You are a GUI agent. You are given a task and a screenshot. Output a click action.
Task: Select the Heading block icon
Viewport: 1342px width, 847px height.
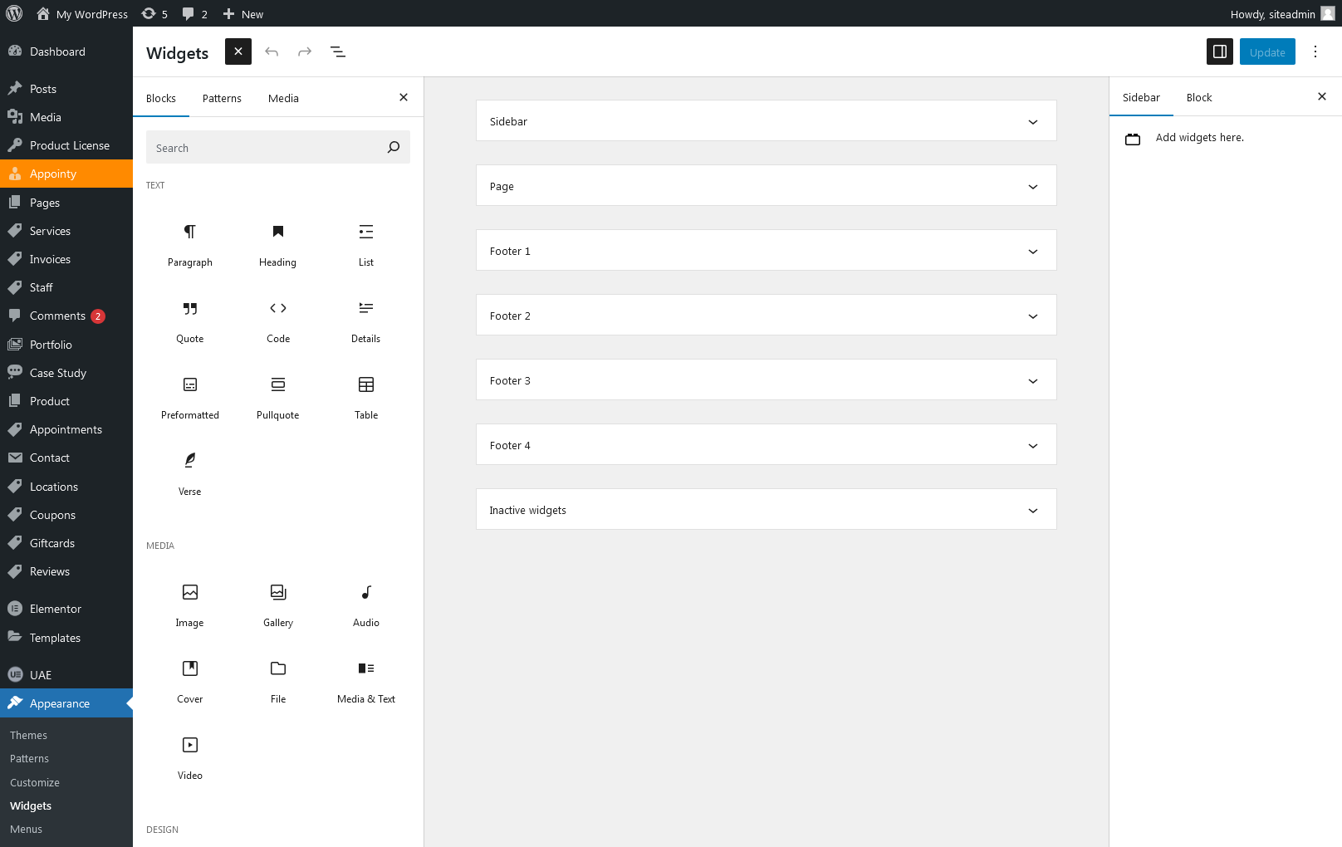point(277,232)
